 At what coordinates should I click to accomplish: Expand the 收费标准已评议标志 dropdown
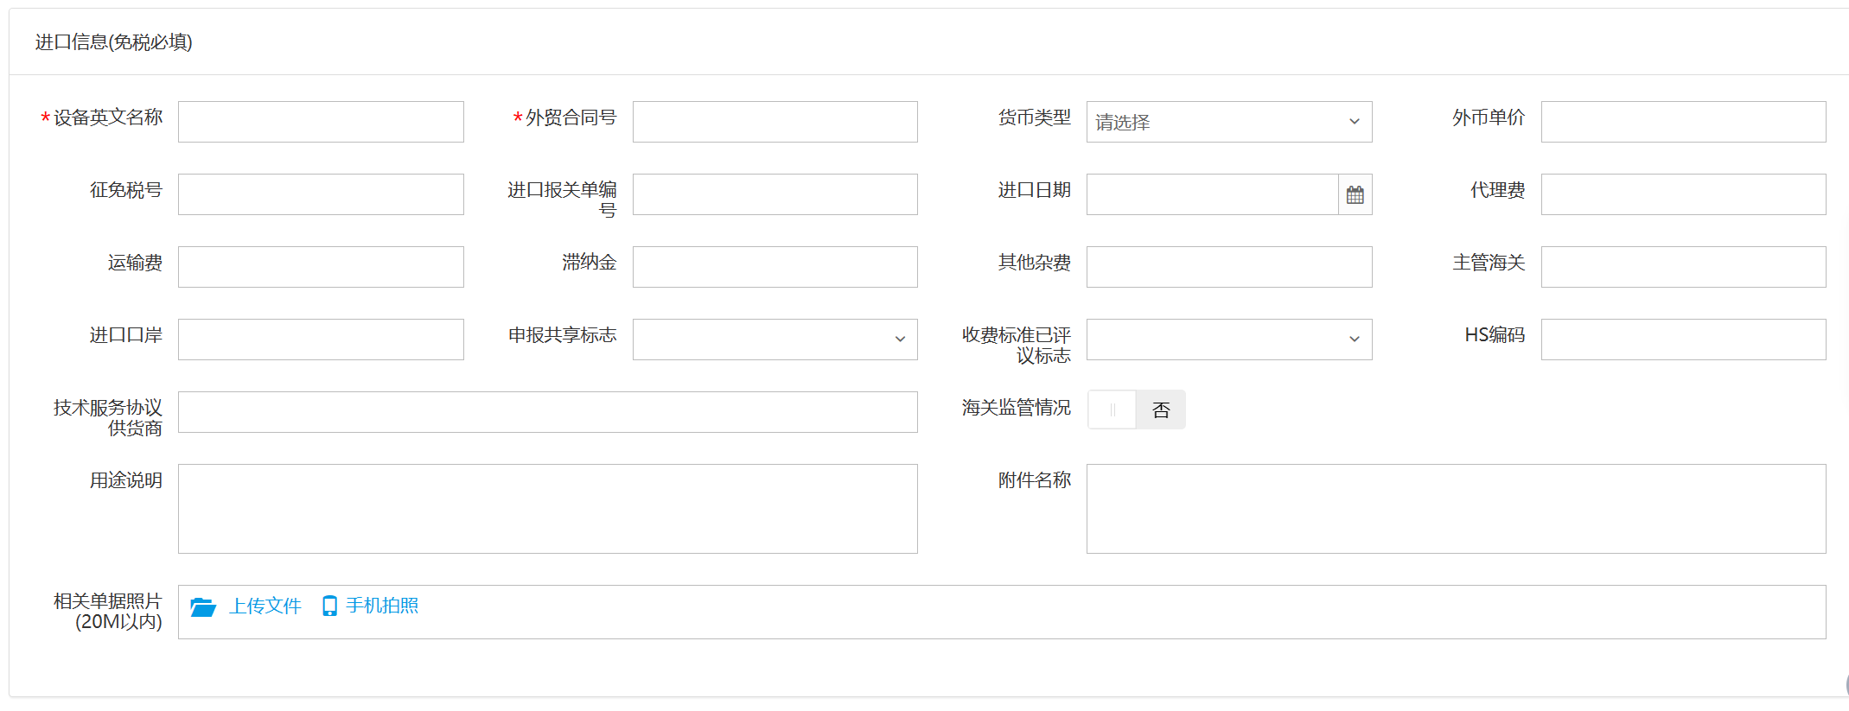click(x=1228, y=340)
